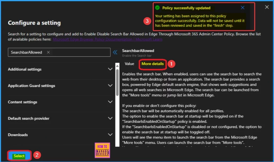The height and width of the screenshot is (162, 274).
Task: Dismiss the Policy successfully updated notification
Action: coord(242,8)
